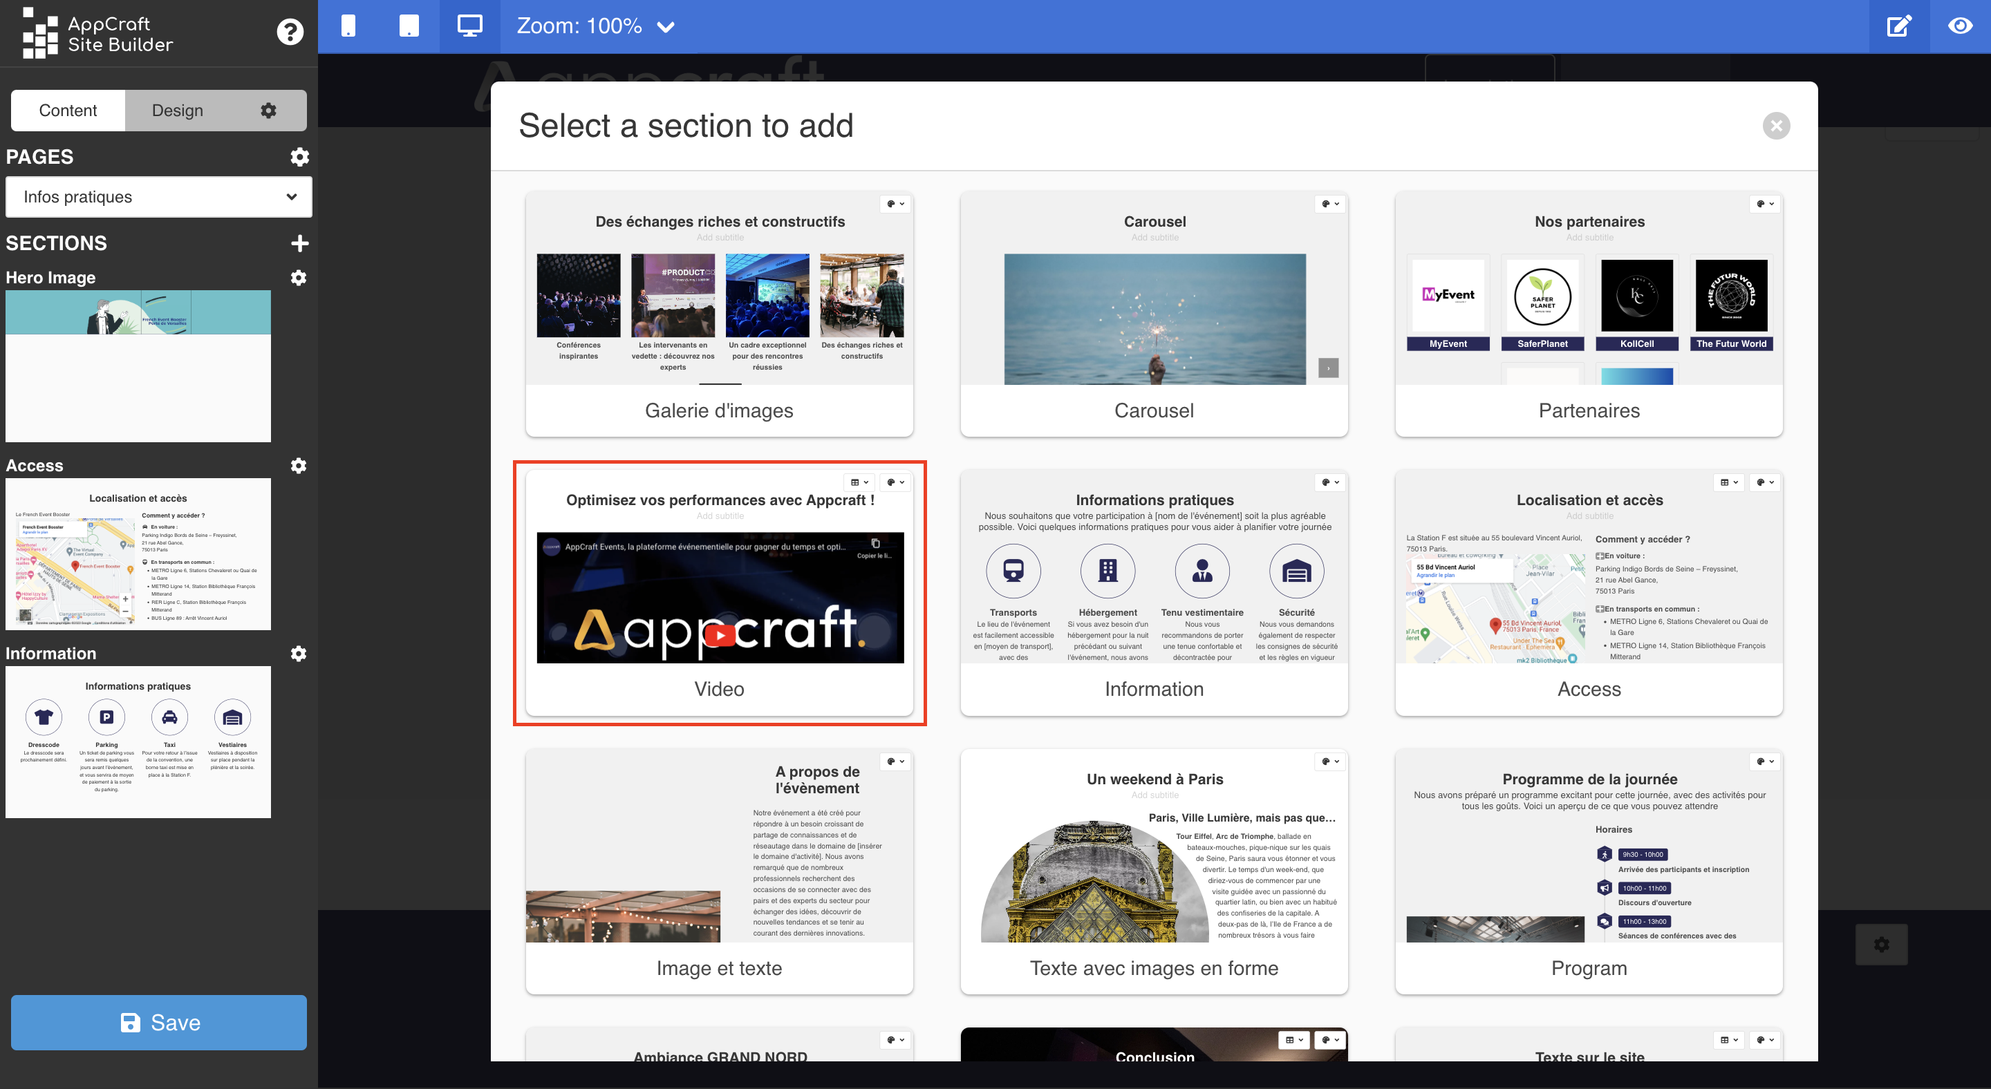Choose the Partenaires section template
Image resolution: width=1991 pixels, height=1089 pixels.
[1589, 314]
